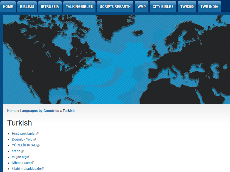Viewport: 230px width, 172px height.
Task: Open the mujde.org link
Action: pos(19,157)
